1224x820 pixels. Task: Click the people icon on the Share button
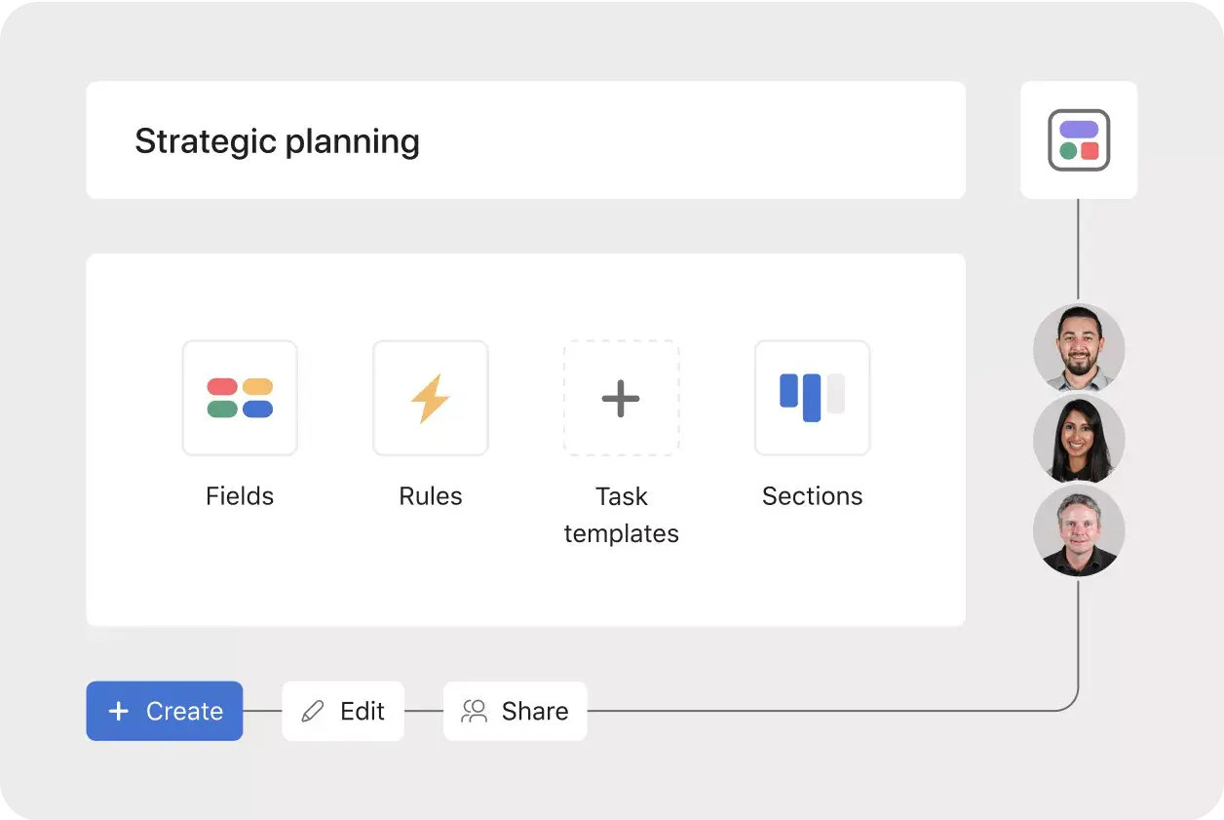pyautogui.click(x=475, y=711)
